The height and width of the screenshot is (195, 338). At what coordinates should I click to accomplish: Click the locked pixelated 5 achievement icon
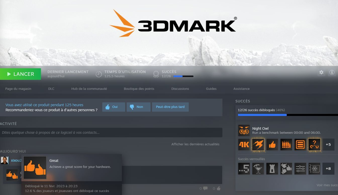click(244, 169)
